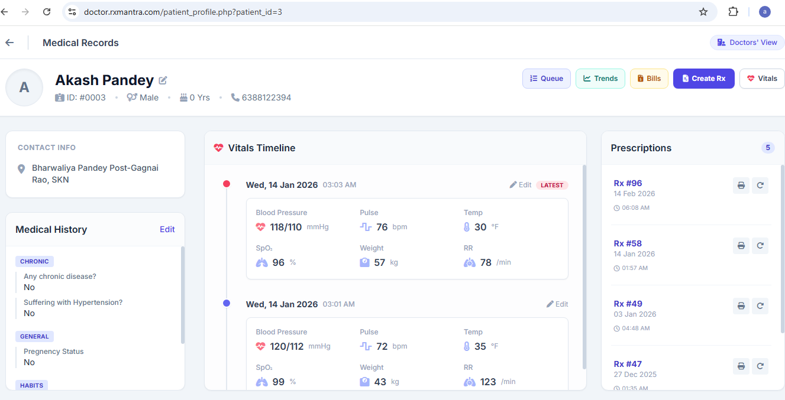
Task: Click the browser address bar URL
Action: (183, 12)
